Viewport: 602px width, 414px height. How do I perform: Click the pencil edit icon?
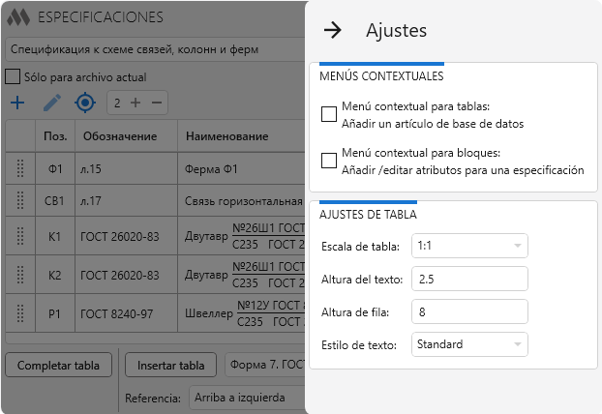click(51, 103)
